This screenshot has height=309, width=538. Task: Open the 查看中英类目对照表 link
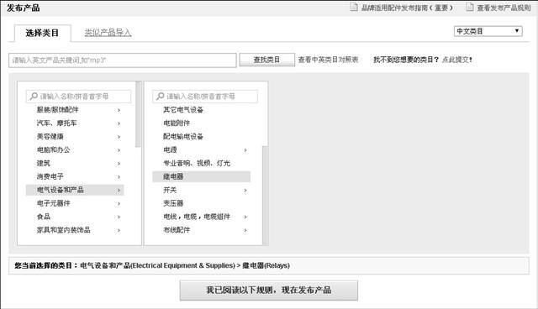(x=328, y=60)
